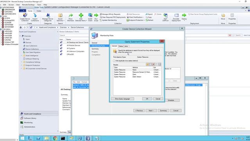The height and width of the screenshot is (141, 250).
Task: Click the Start CMPivot ribbon icon
Action: click(165, 17)
